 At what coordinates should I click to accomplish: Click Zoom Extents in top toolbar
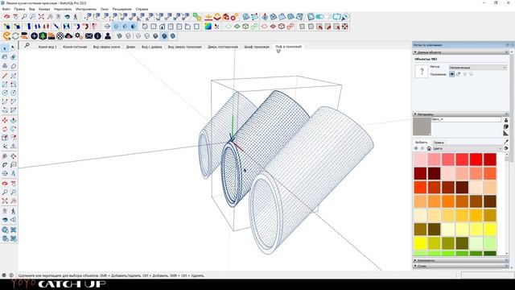41,16
